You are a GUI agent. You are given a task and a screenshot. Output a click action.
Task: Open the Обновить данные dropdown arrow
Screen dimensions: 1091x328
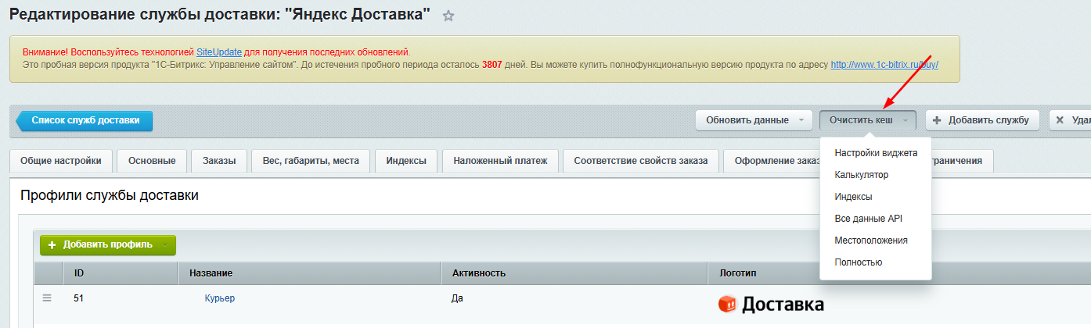tap(801, 120)
